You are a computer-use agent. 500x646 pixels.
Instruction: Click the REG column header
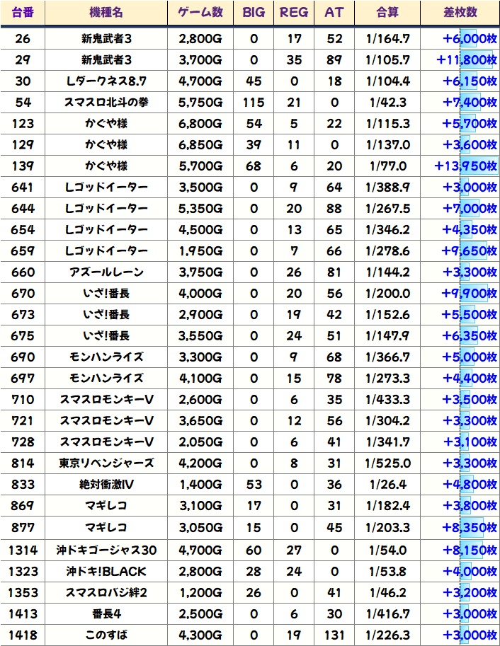[x=294, y=12]
